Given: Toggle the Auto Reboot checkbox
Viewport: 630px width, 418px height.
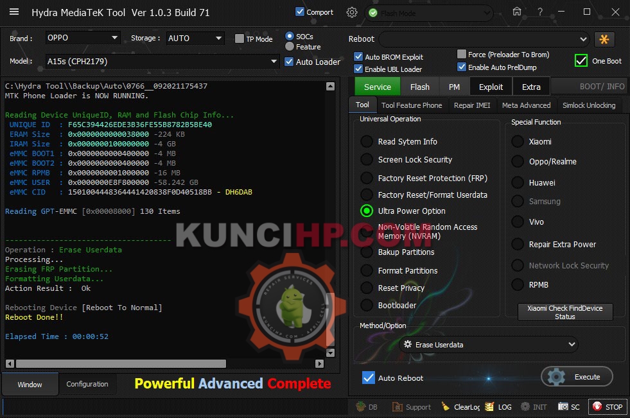Looking at the screenshot, I should click(369, 378).
